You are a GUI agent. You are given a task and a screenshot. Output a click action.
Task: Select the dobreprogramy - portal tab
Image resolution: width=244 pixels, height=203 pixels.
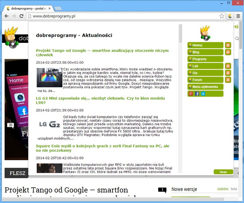[29, 8]
